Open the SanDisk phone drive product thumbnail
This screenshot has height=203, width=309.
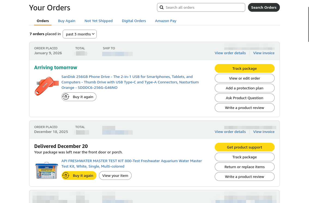[47, 86]
